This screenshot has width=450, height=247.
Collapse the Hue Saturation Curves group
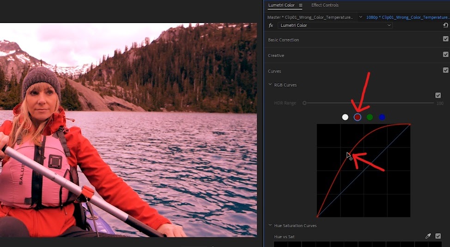click(x=270, y=225)
